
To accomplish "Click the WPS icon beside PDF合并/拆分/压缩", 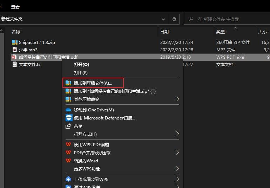I will (68, 153).
